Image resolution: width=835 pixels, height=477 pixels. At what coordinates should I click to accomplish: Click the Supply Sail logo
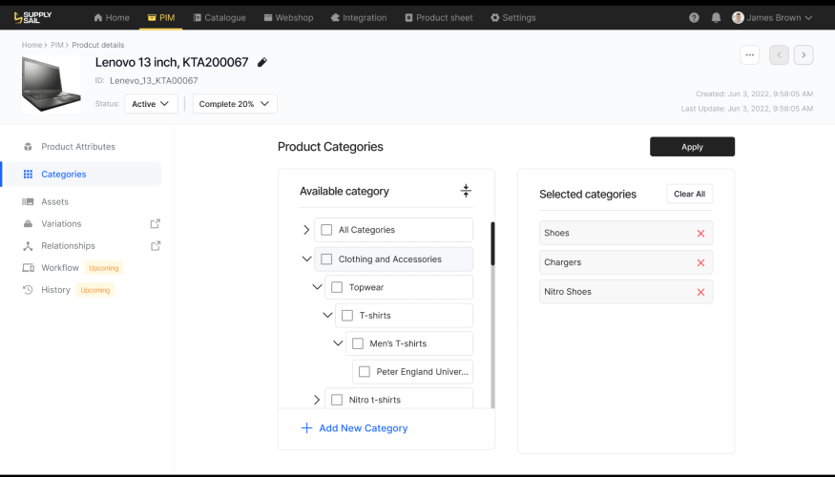click(x=32, y=17)
